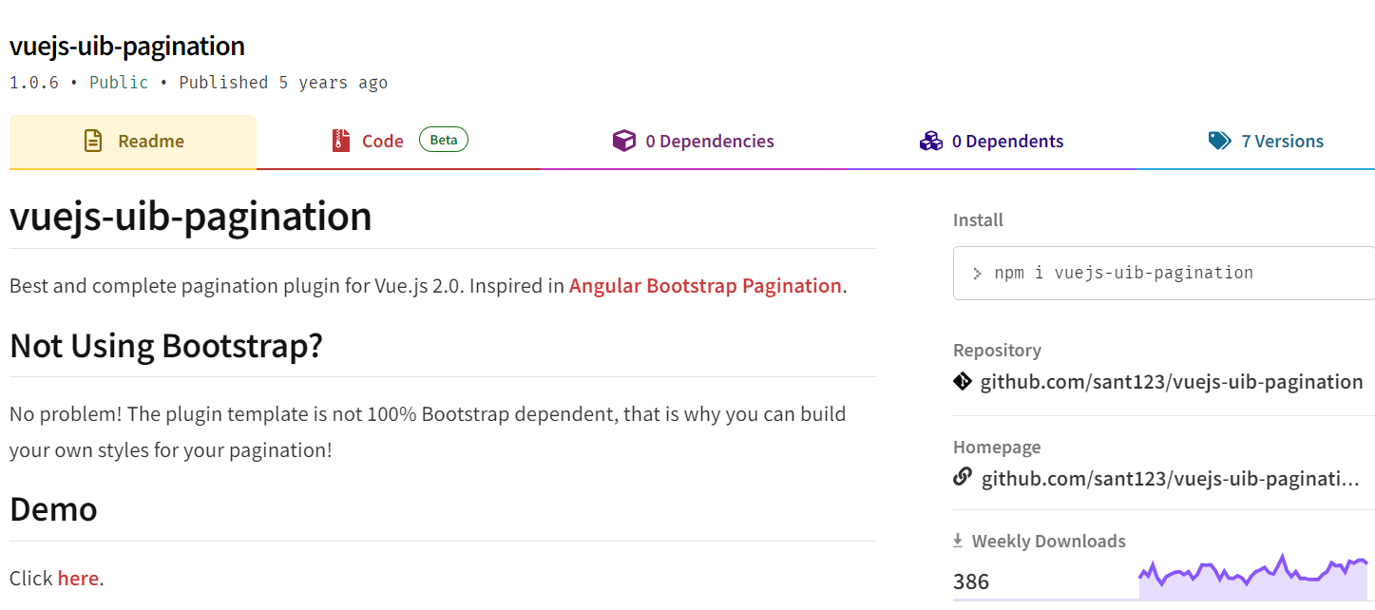Click the green Beta badge
This screenshot has height=610, width=1375.
pos(443,140)
